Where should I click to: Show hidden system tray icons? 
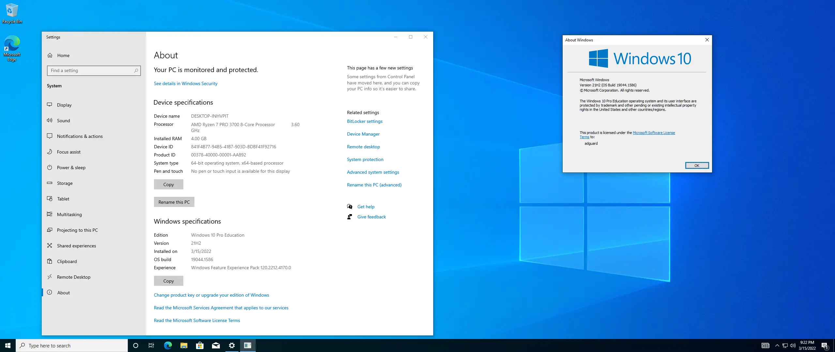click(777, 345)
